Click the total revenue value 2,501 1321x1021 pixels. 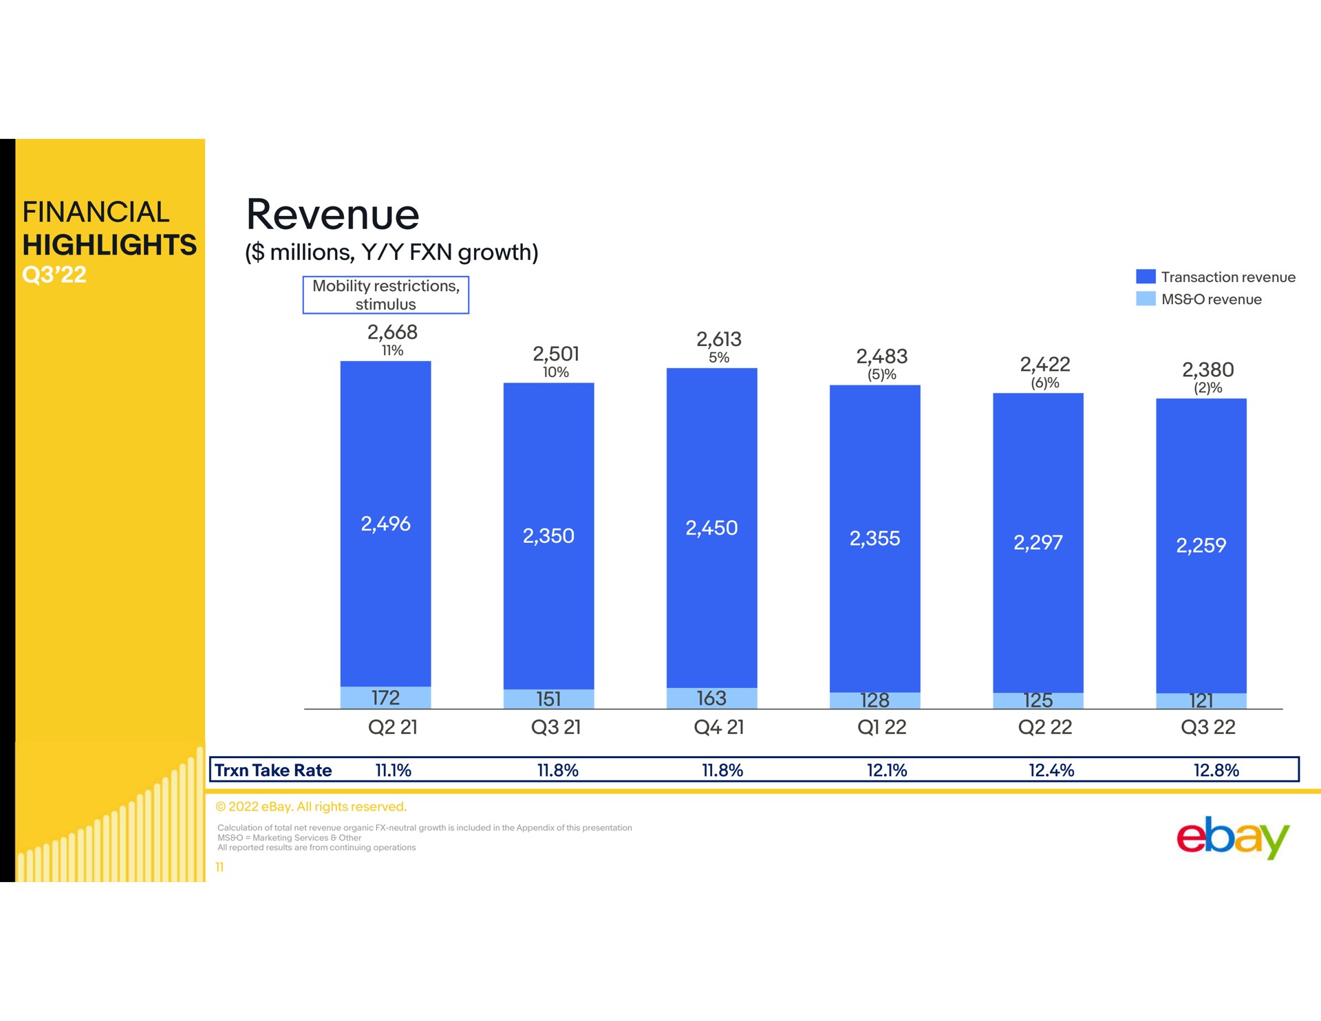click(556, 354)
